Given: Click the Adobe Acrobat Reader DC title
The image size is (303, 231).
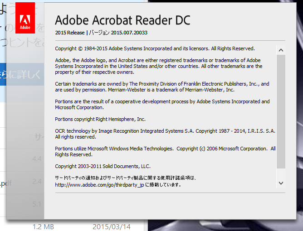Looking at the screenshot, I should (123, 20).
